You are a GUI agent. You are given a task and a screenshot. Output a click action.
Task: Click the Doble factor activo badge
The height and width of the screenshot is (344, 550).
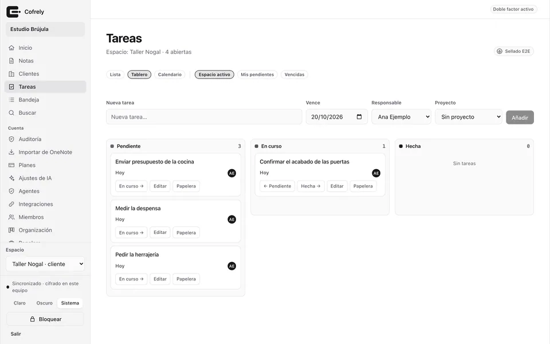click(513, 9)
